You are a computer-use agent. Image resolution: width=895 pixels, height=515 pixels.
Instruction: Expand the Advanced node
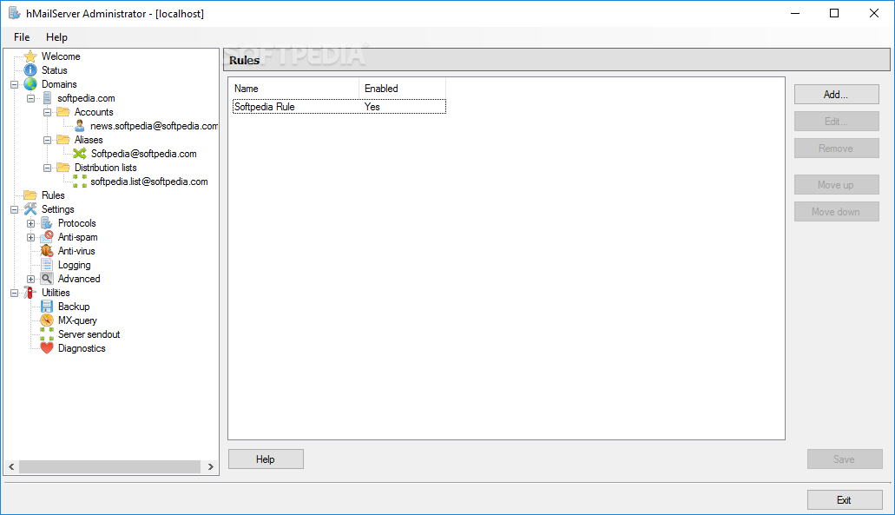click(31, 279)
